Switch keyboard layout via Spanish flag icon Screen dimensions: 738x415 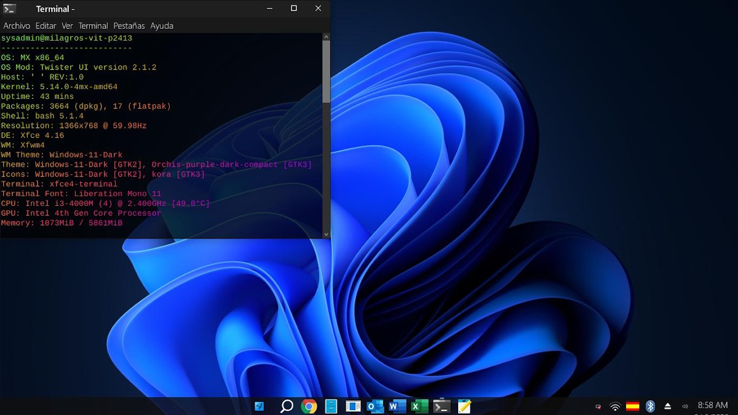pyautogui.click(x=632, y=406)
